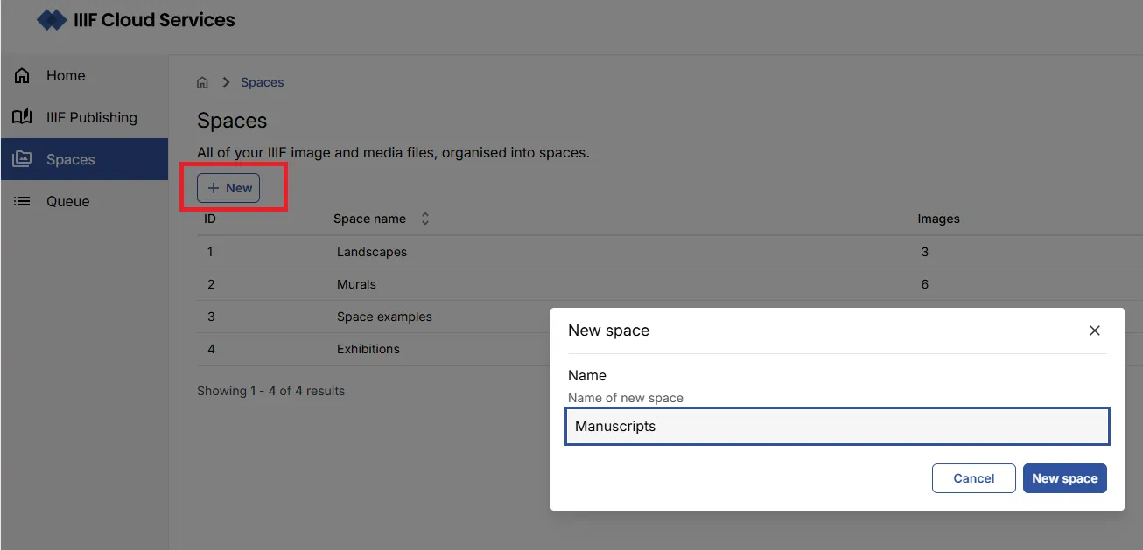The height and width of the screenshot is (550, 1143).
Task: Toggle ascending sort on Space name column
Action: point(424,214)
